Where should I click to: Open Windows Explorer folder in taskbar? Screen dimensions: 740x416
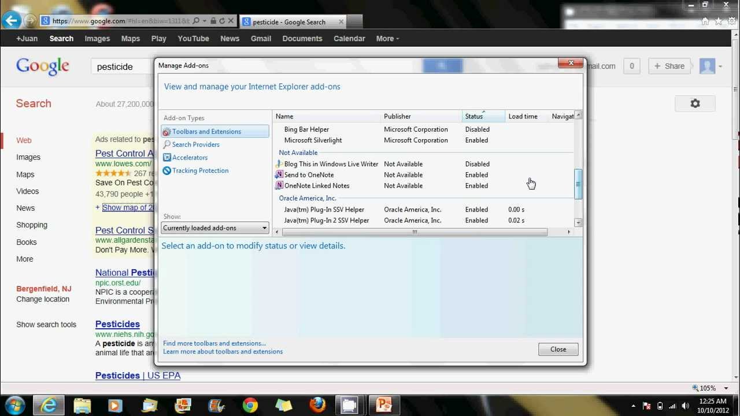82,405
